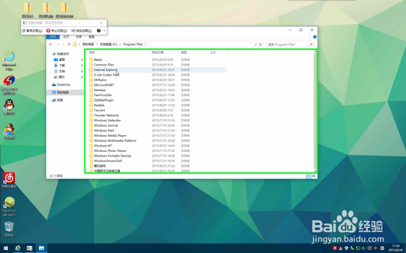Switch to Steps Recorder taskbar icon

[30, 249]
